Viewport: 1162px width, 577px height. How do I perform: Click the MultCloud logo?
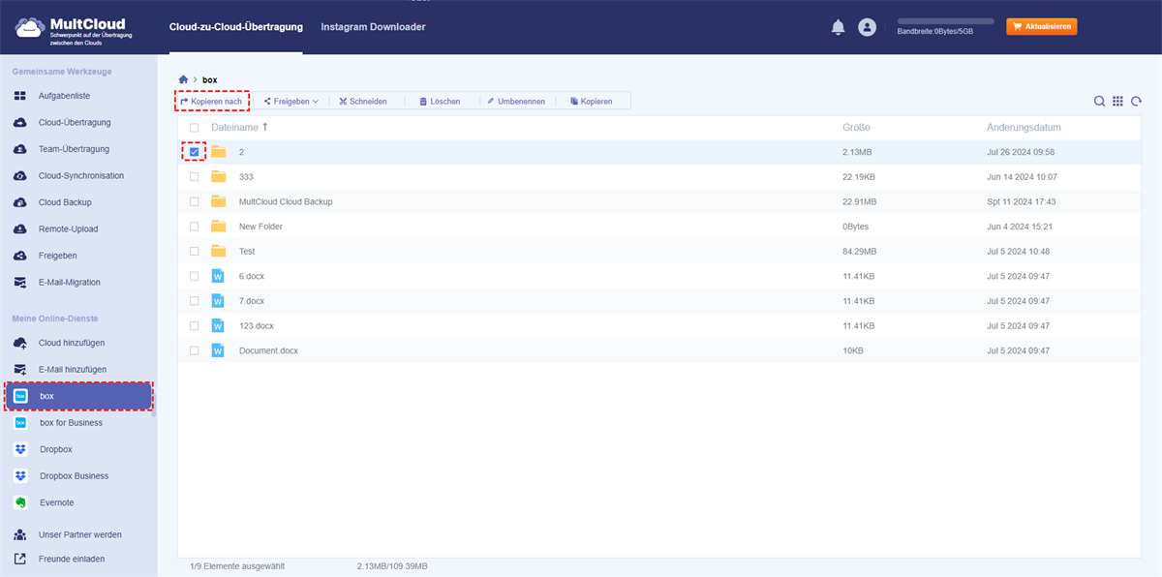(x=75, y=29)
